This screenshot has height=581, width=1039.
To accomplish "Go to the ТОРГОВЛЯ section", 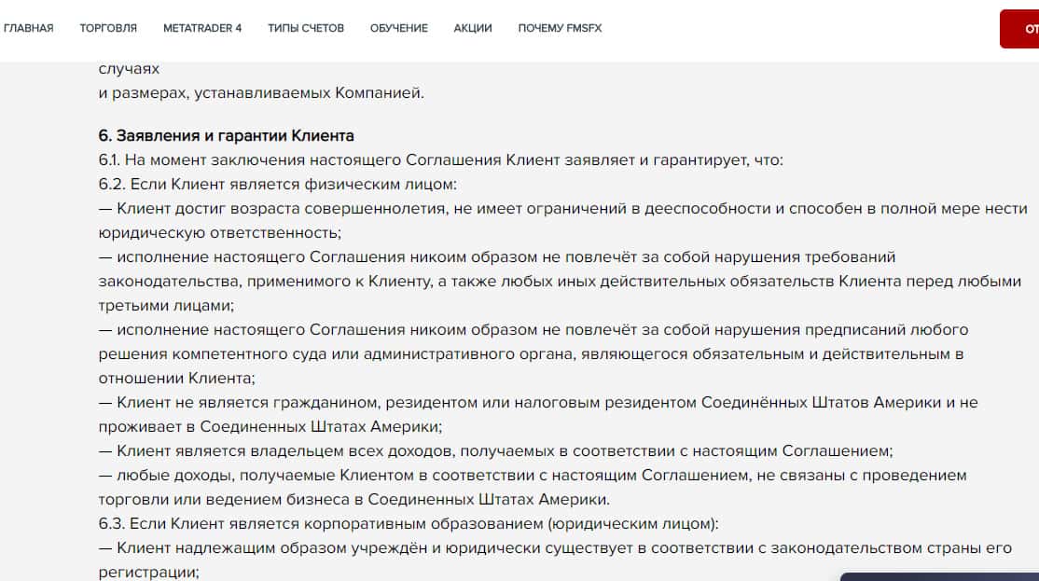I will pos(108,28).
